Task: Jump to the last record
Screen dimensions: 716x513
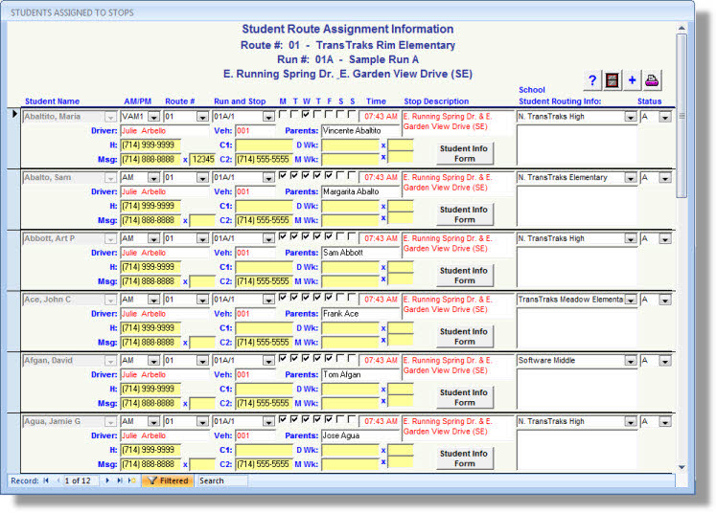Action: click(120, 480)
